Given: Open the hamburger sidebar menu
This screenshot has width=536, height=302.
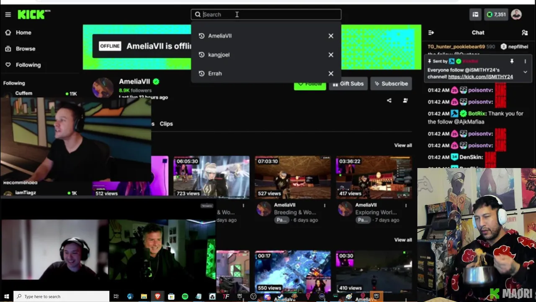Looking at the screenshot, I should 8,15.
